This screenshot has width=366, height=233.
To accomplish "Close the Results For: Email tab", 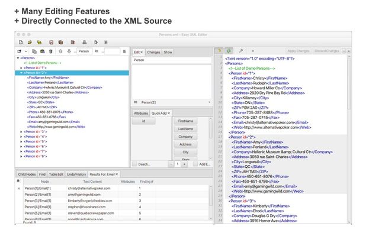I will (117, 174).
